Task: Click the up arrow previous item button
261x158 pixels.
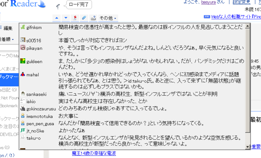Action: click(56, 18)
